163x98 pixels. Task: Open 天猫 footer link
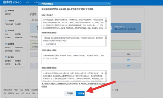point(22,90)
